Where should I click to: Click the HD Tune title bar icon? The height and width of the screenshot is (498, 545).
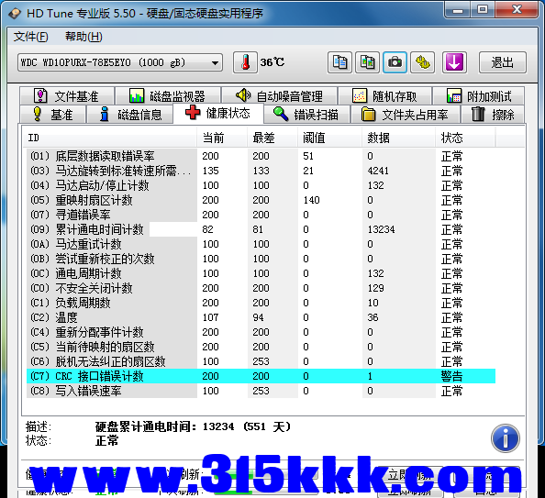coord(15,13)
